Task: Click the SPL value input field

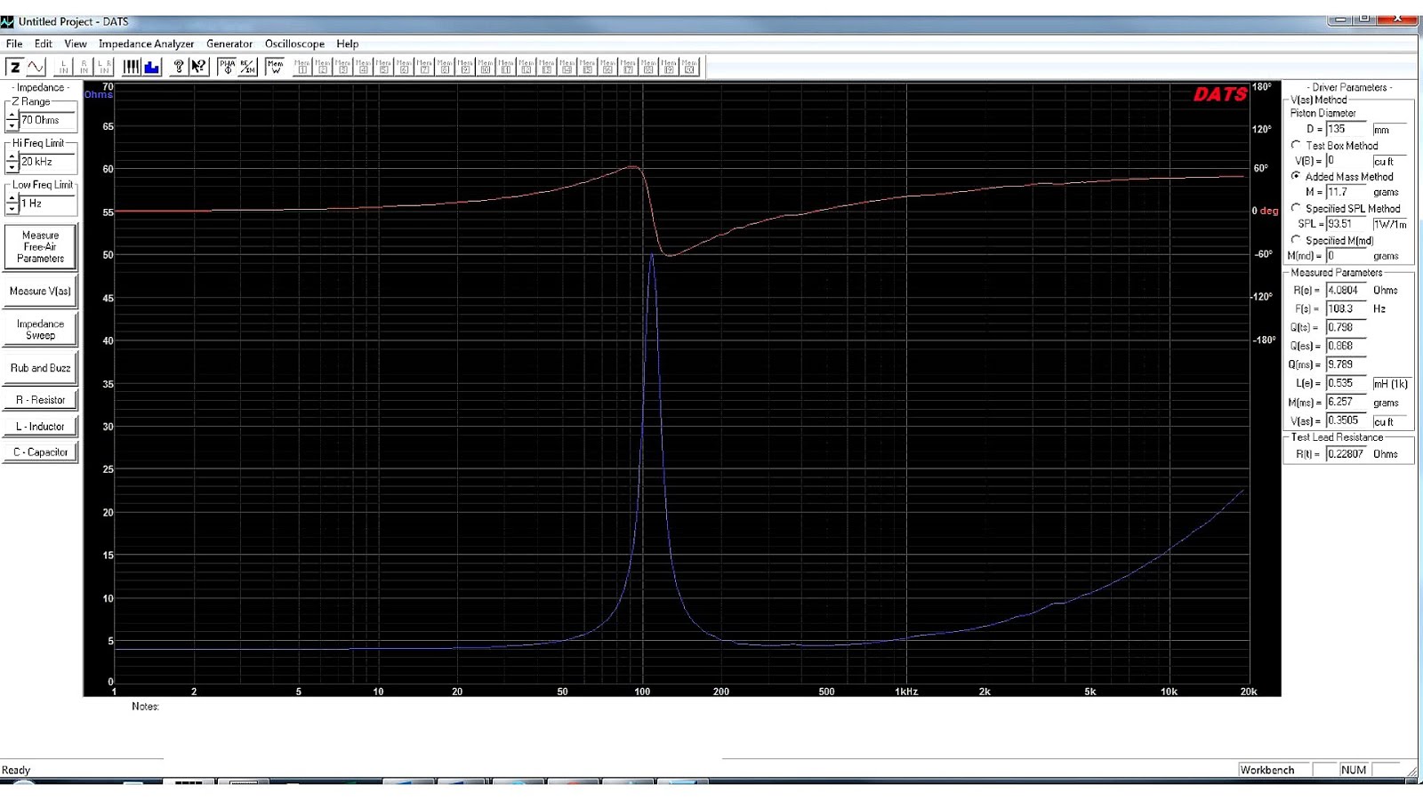Action: coord(1346,224)
